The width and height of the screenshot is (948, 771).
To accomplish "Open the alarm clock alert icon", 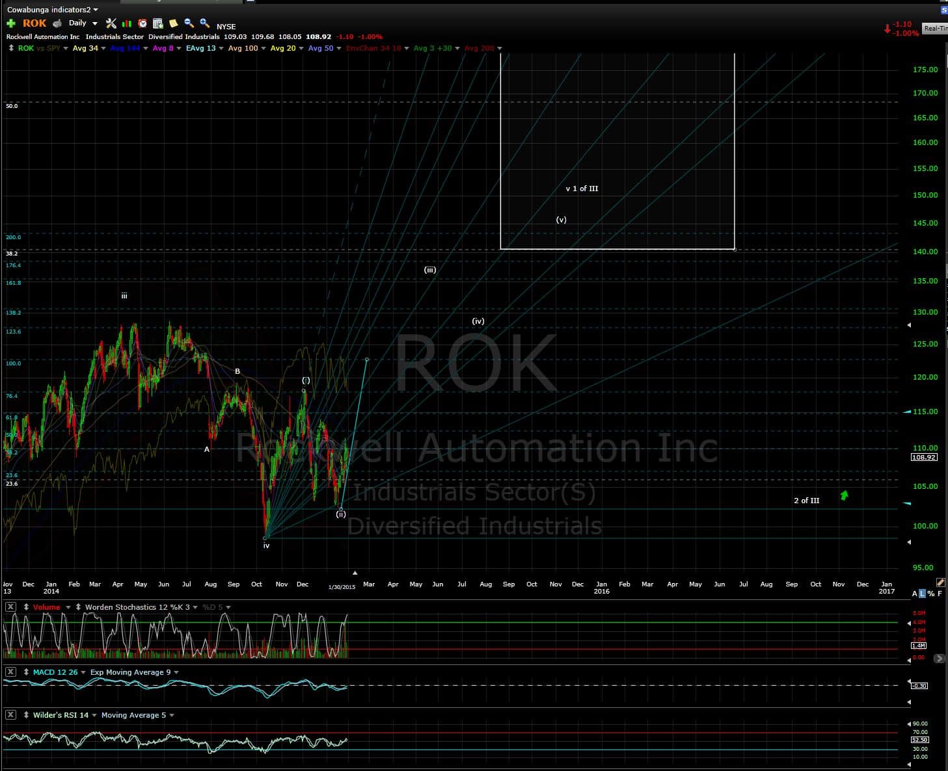I will [x=142, y=23].
